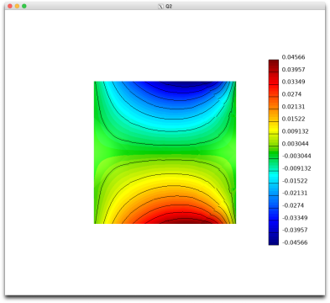
Task: Click the 0.0274 legend label
Action: point(291,94)
